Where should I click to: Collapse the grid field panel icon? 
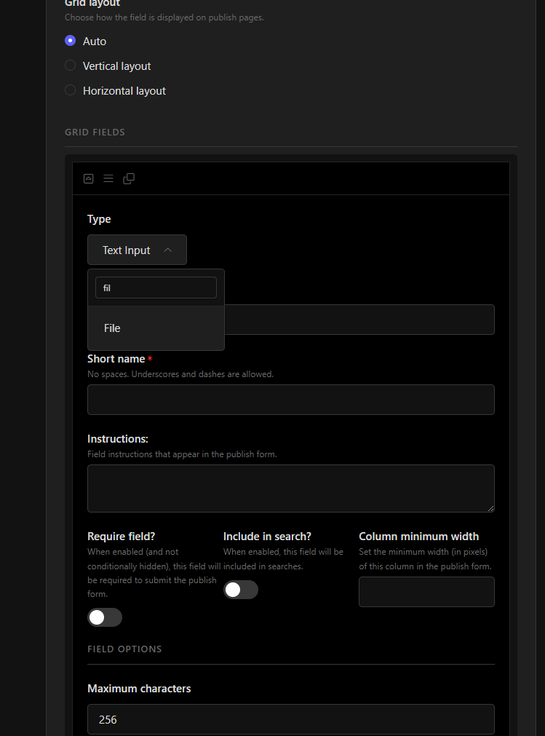[x=89, y=178]
